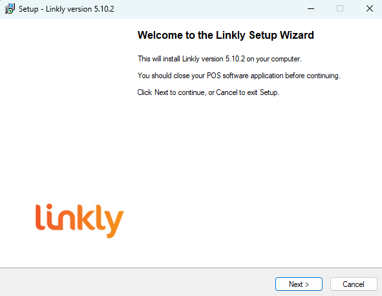Click the 'Welcome to the Linkly Setup Wizard' heading

pos(226,35)
